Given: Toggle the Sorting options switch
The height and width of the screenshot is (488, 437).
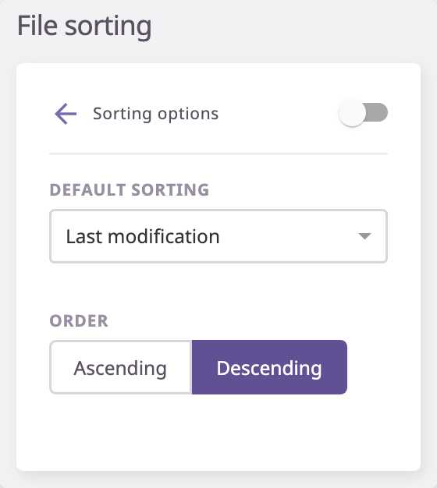Looking at the screenshot, I should 363,113.
